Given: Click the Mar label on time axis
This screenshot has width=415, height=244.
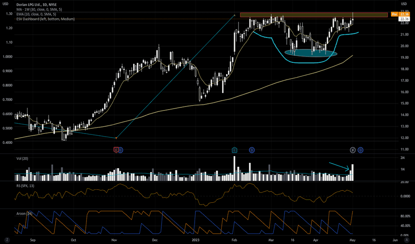Looking at the screenshot, I should point(271,240).
